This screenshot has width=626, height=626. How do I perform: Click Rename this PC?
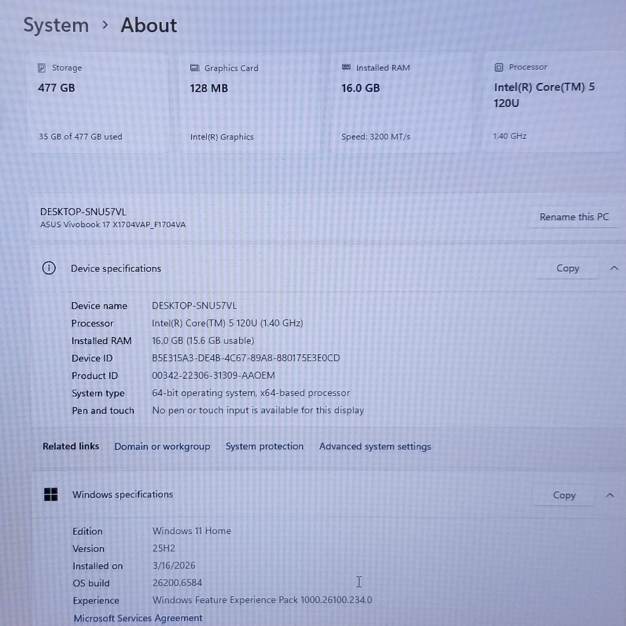tap(575, 217)
